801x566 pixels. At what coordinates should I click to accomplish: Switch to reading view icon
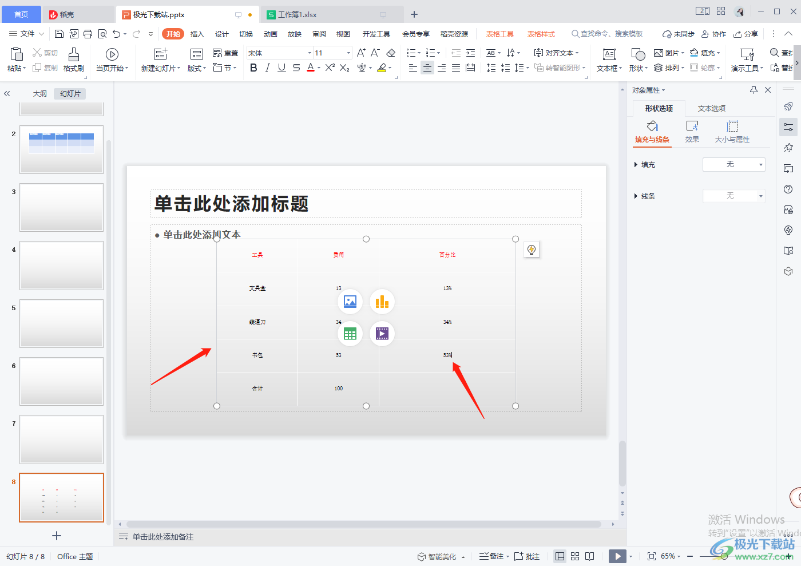590,556
